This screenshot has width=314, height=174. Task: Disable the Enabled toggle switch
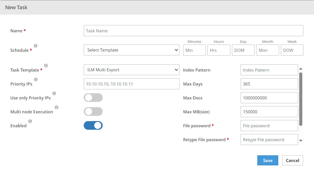coord(93,126)
